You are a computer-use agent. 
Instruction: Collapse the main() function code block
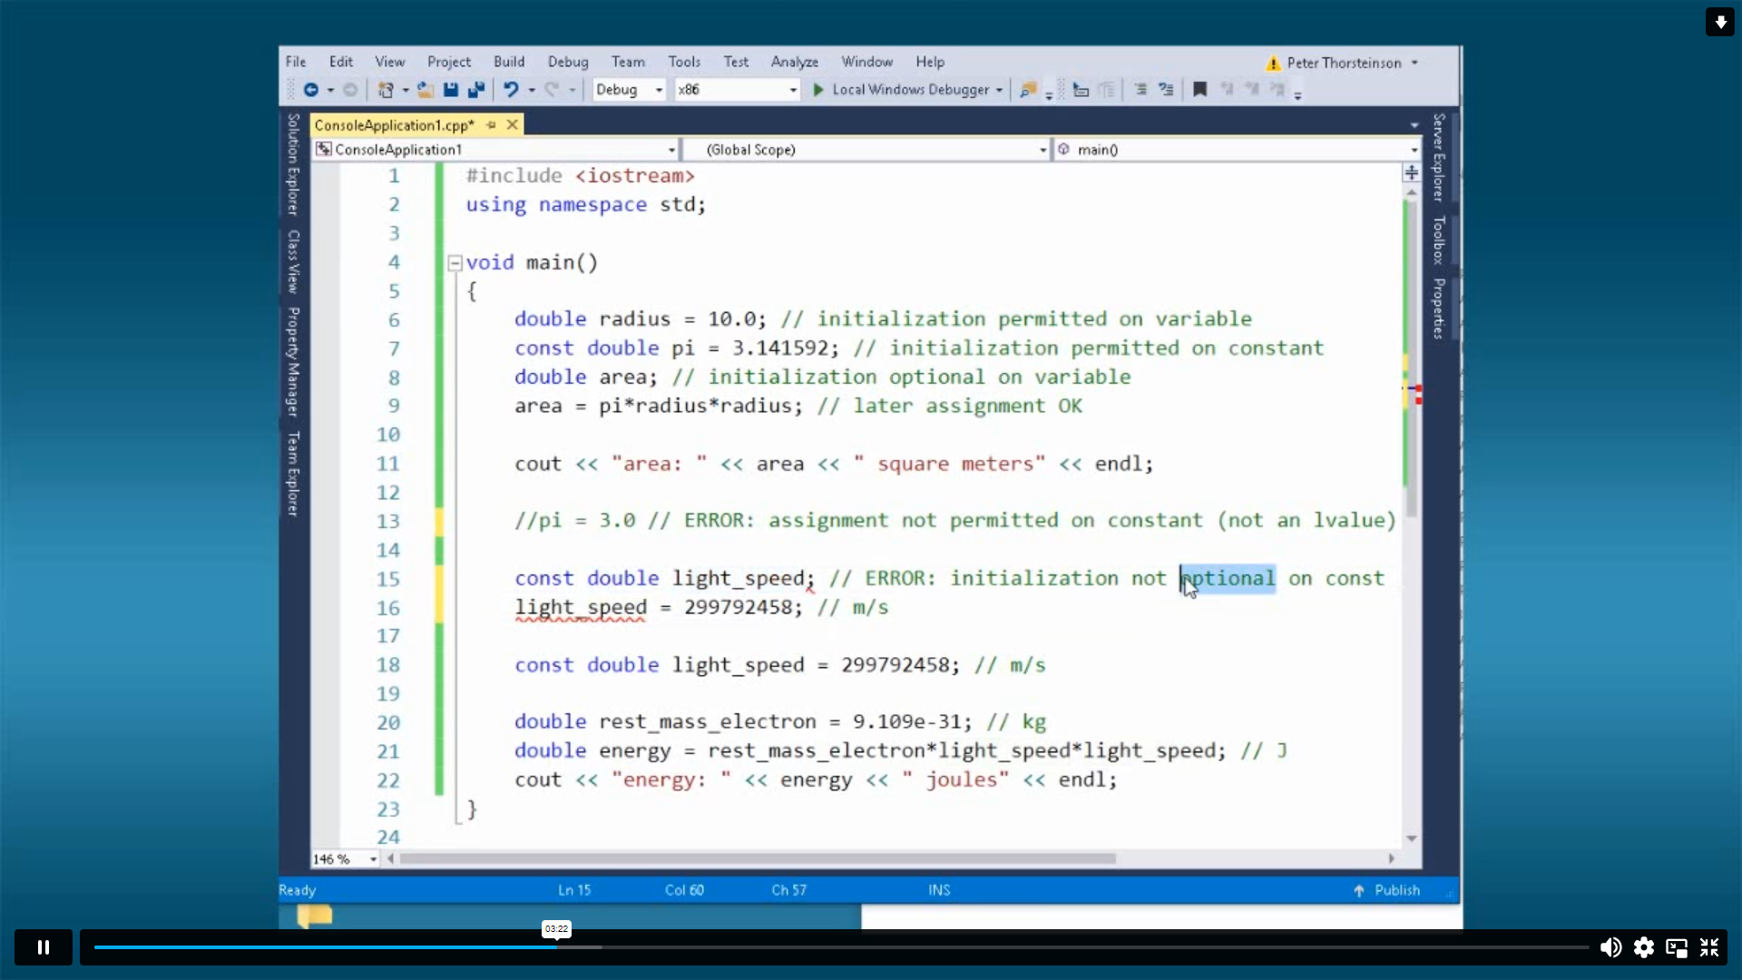tap(454, 262)
